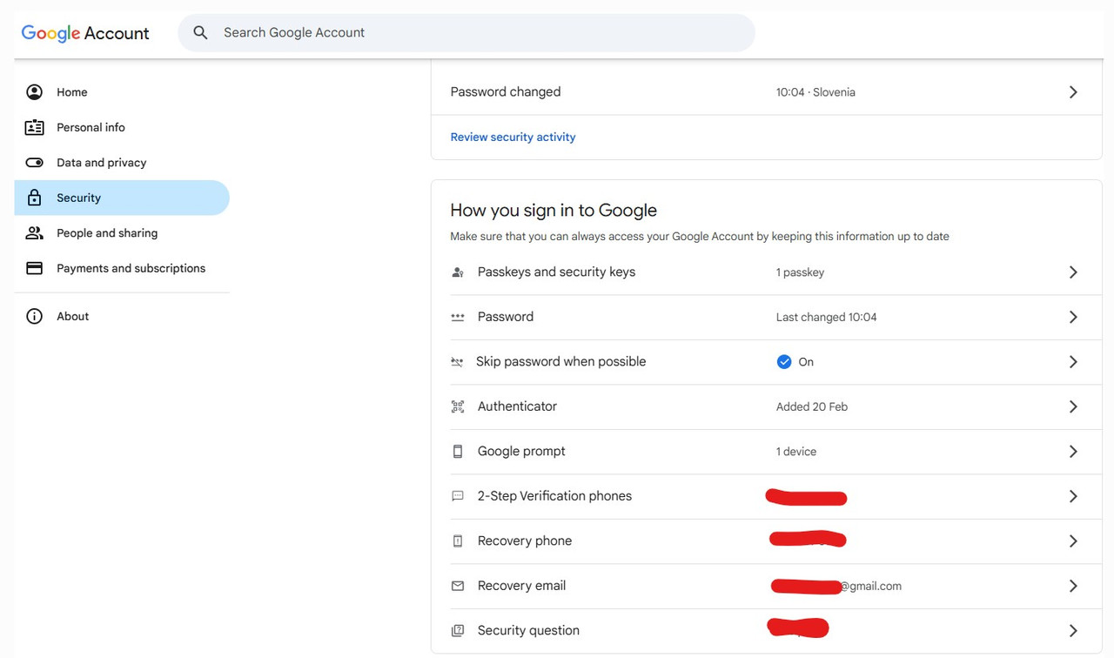Open the Google prompt setting label

pos(521,452)
